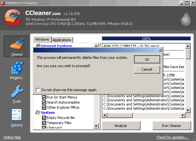196x141 pixels.
Task: Click the options list scroll-down arrow
Action: pyautogui.click(x=96, y=126)
